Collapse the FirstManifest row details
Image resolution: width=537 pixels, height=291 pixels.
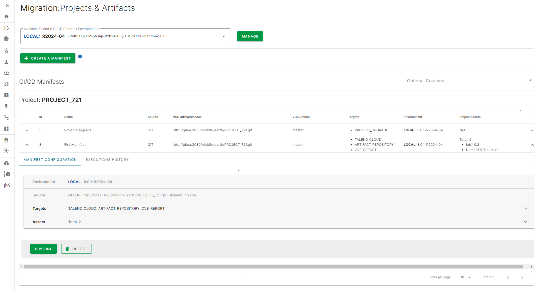point(27,145)
